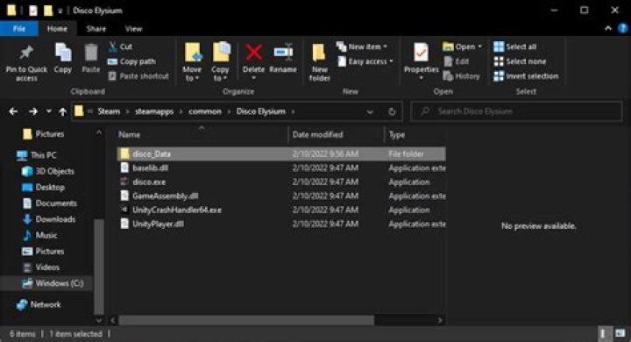Click the Pin to Quick access icon
This screenshot has height=342, width=631.
pyautogui.click(x=26, y=53)
